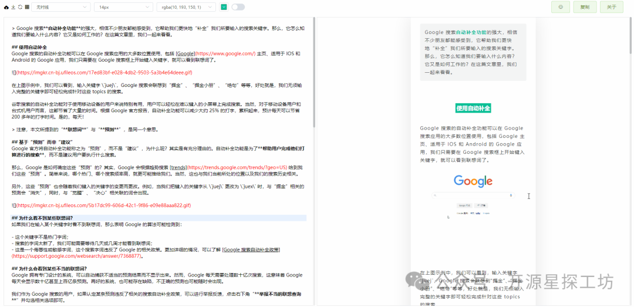Click the 关于 about button
This screenshot has height=307, width=634.
(x=611, y=7)
